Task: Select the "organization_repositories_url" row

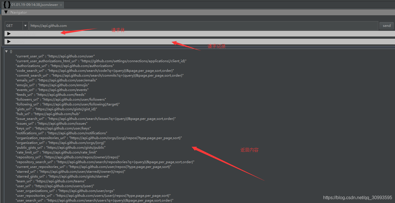Action: click(x=99, y=138)
